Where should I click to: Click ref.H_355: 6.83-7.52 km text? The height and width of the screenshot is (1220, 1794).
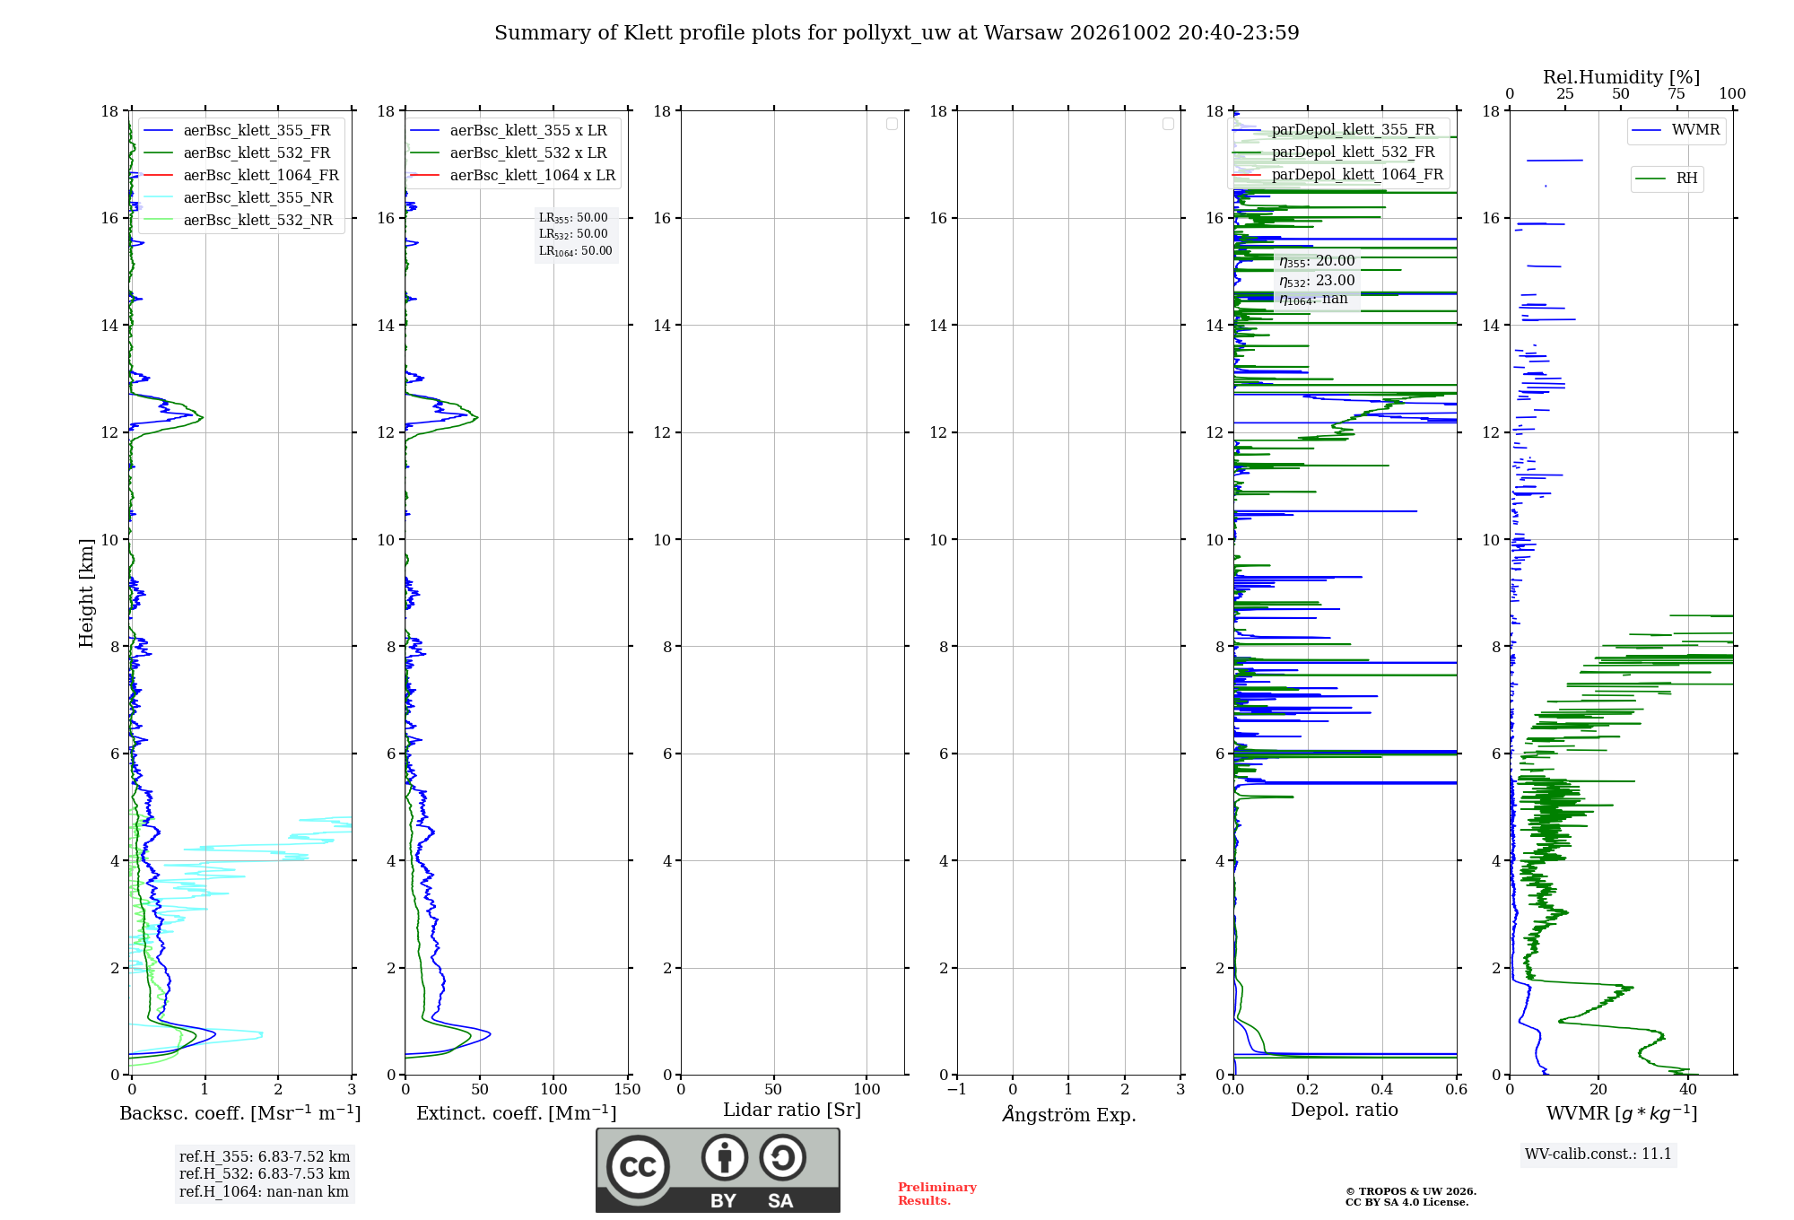click(x=265, y=1157)
